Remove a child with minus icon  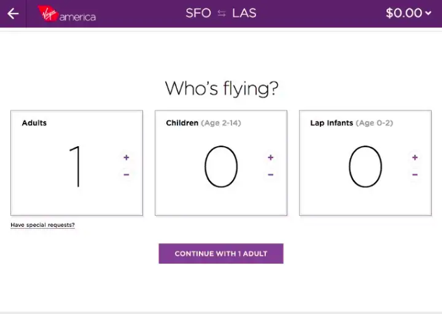[270, 174]
